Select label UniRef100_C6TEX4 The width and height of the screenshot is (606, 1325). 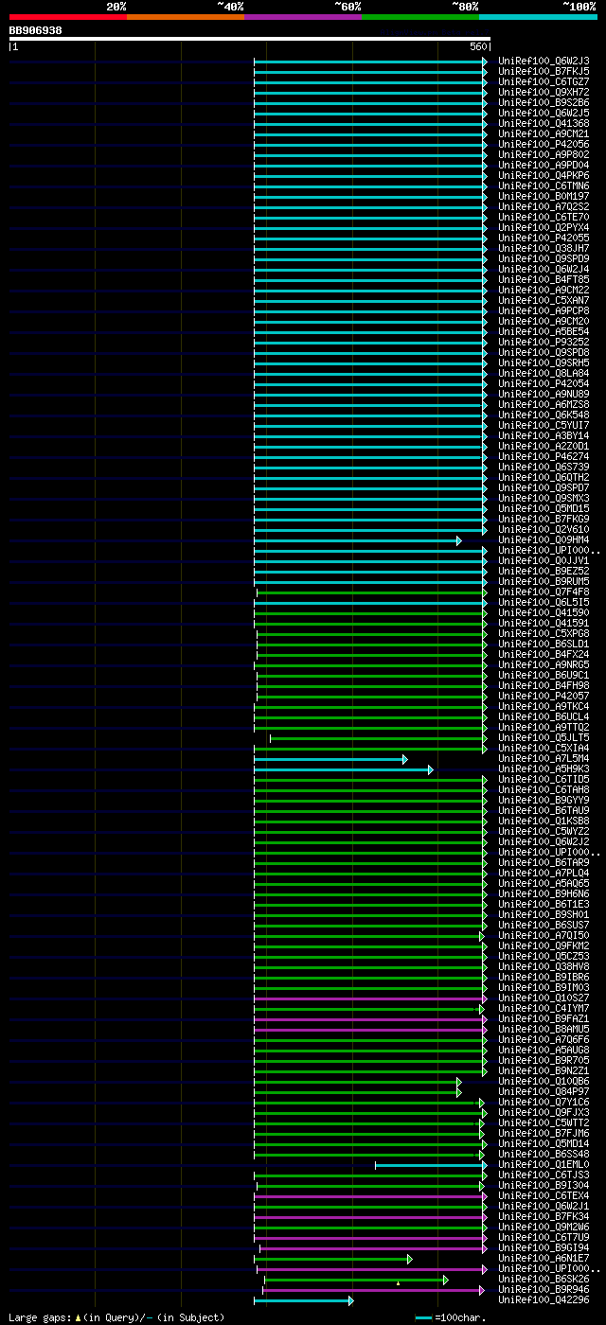(544, 1196)
